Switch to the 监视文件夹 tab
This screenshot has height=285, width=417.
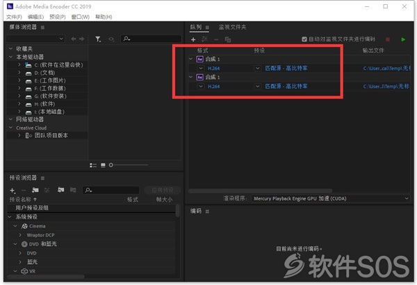tap(232, 27)
